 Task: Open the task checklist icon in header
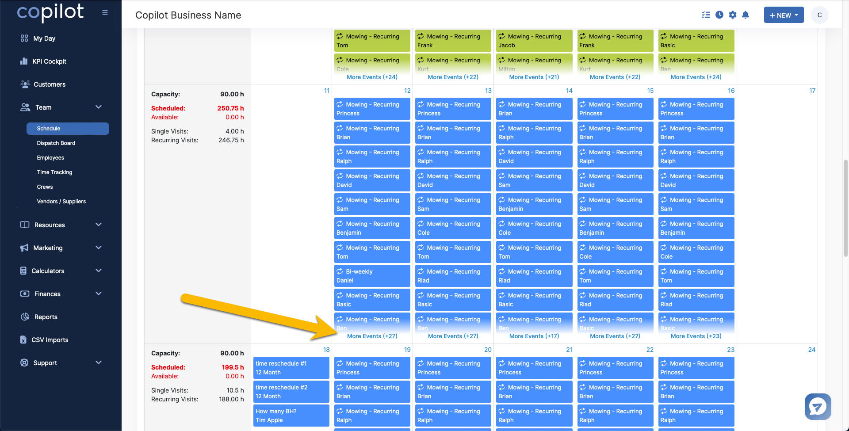click(706, 15)
